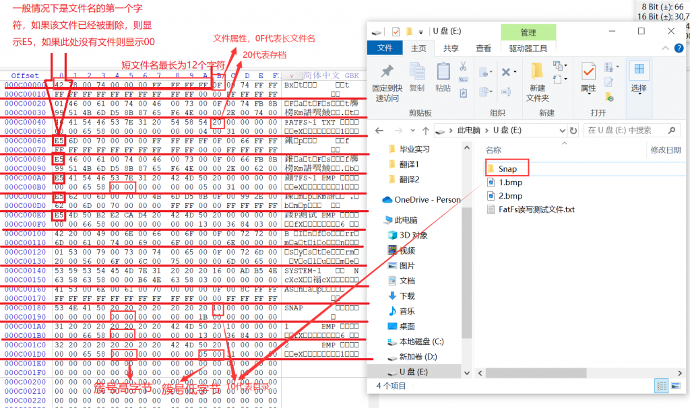690x408 pixels.
Task: Click the Select (选择) grid icon
Action: click(639, 69)
